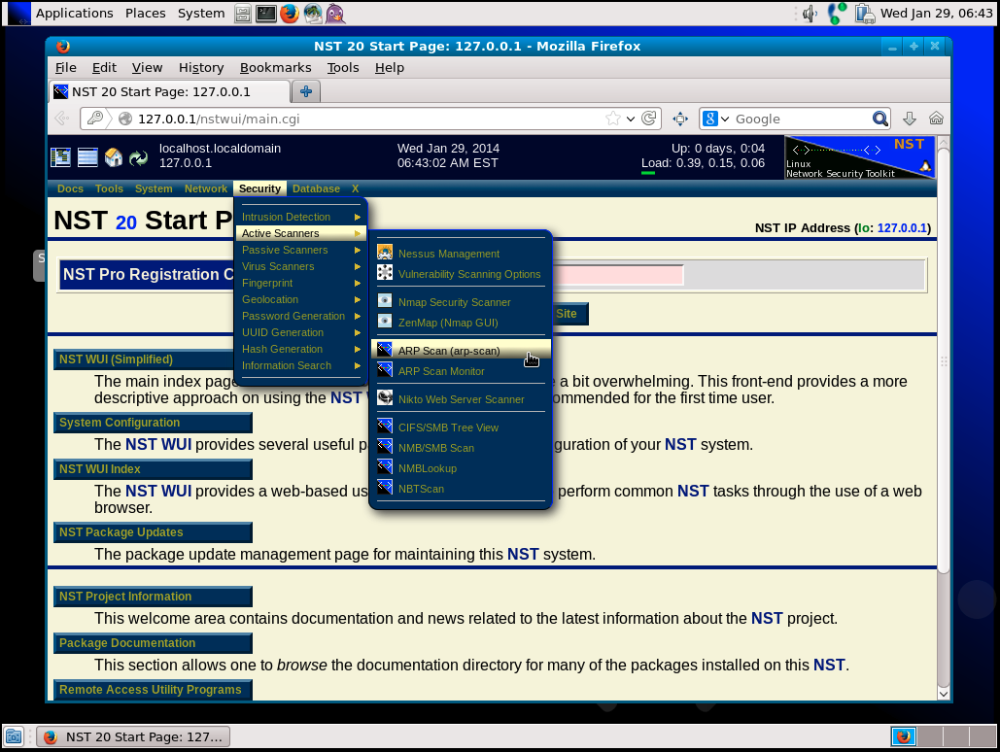Switch to NST 20 Start Page taskbar item
This screenshot has height=752, width=1000.
click(133, 736)
